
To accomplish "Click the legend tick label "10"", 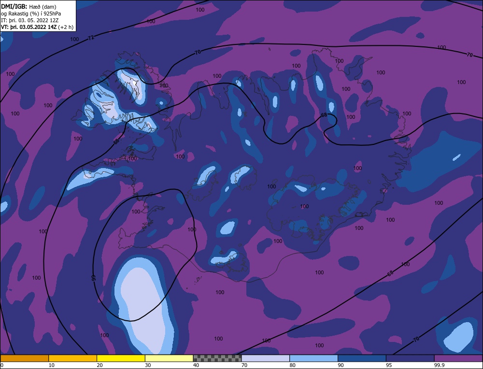I will point(52,365).
